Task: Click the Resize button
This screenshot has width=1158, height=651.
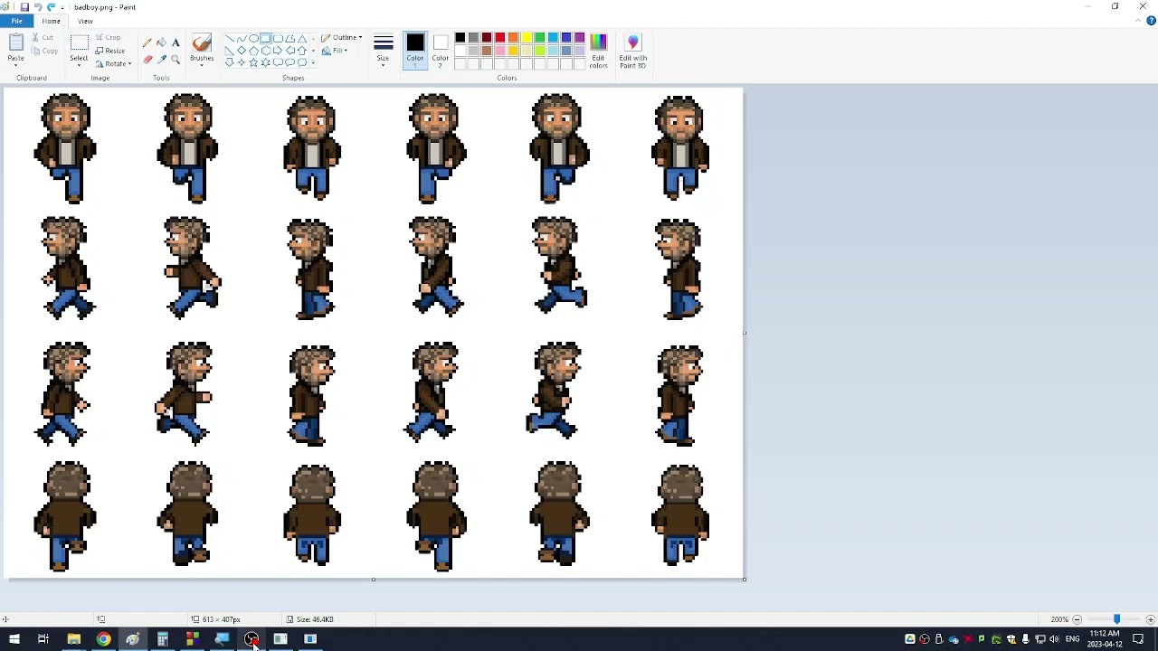Action: click(x=110, y=51)
